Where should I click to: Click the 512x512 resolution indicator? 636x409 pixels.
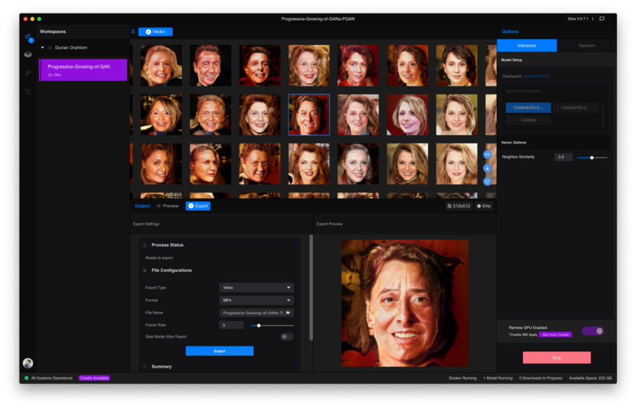(x=459, y=206)
